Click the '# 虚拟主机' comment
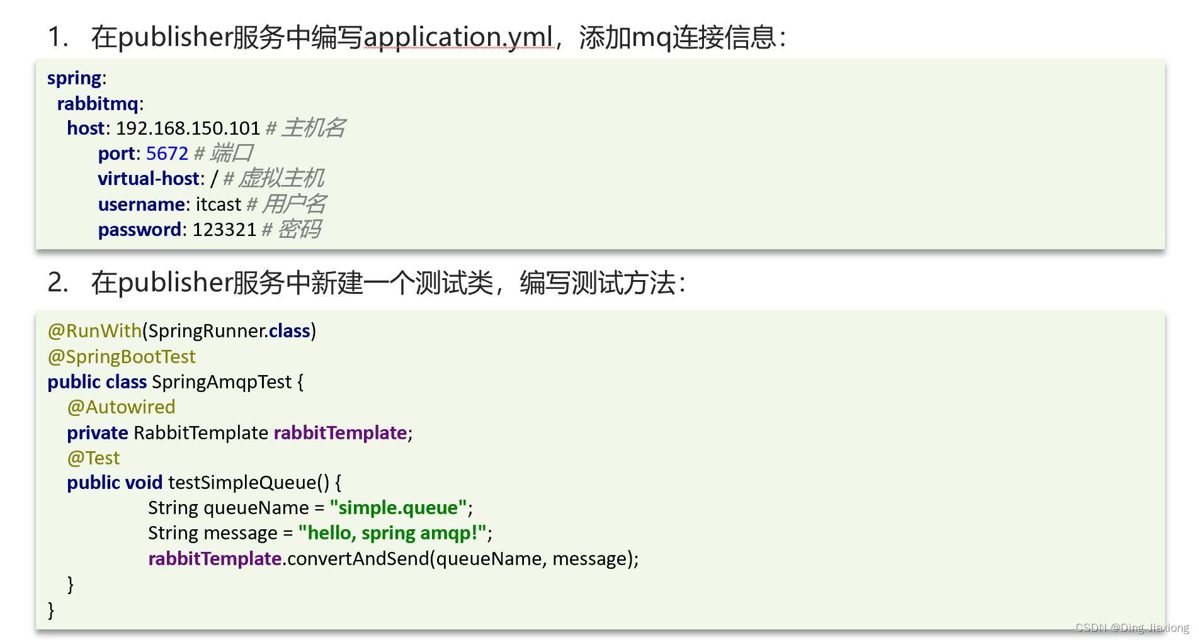The image size is (1199, 640). pos(273,179)
